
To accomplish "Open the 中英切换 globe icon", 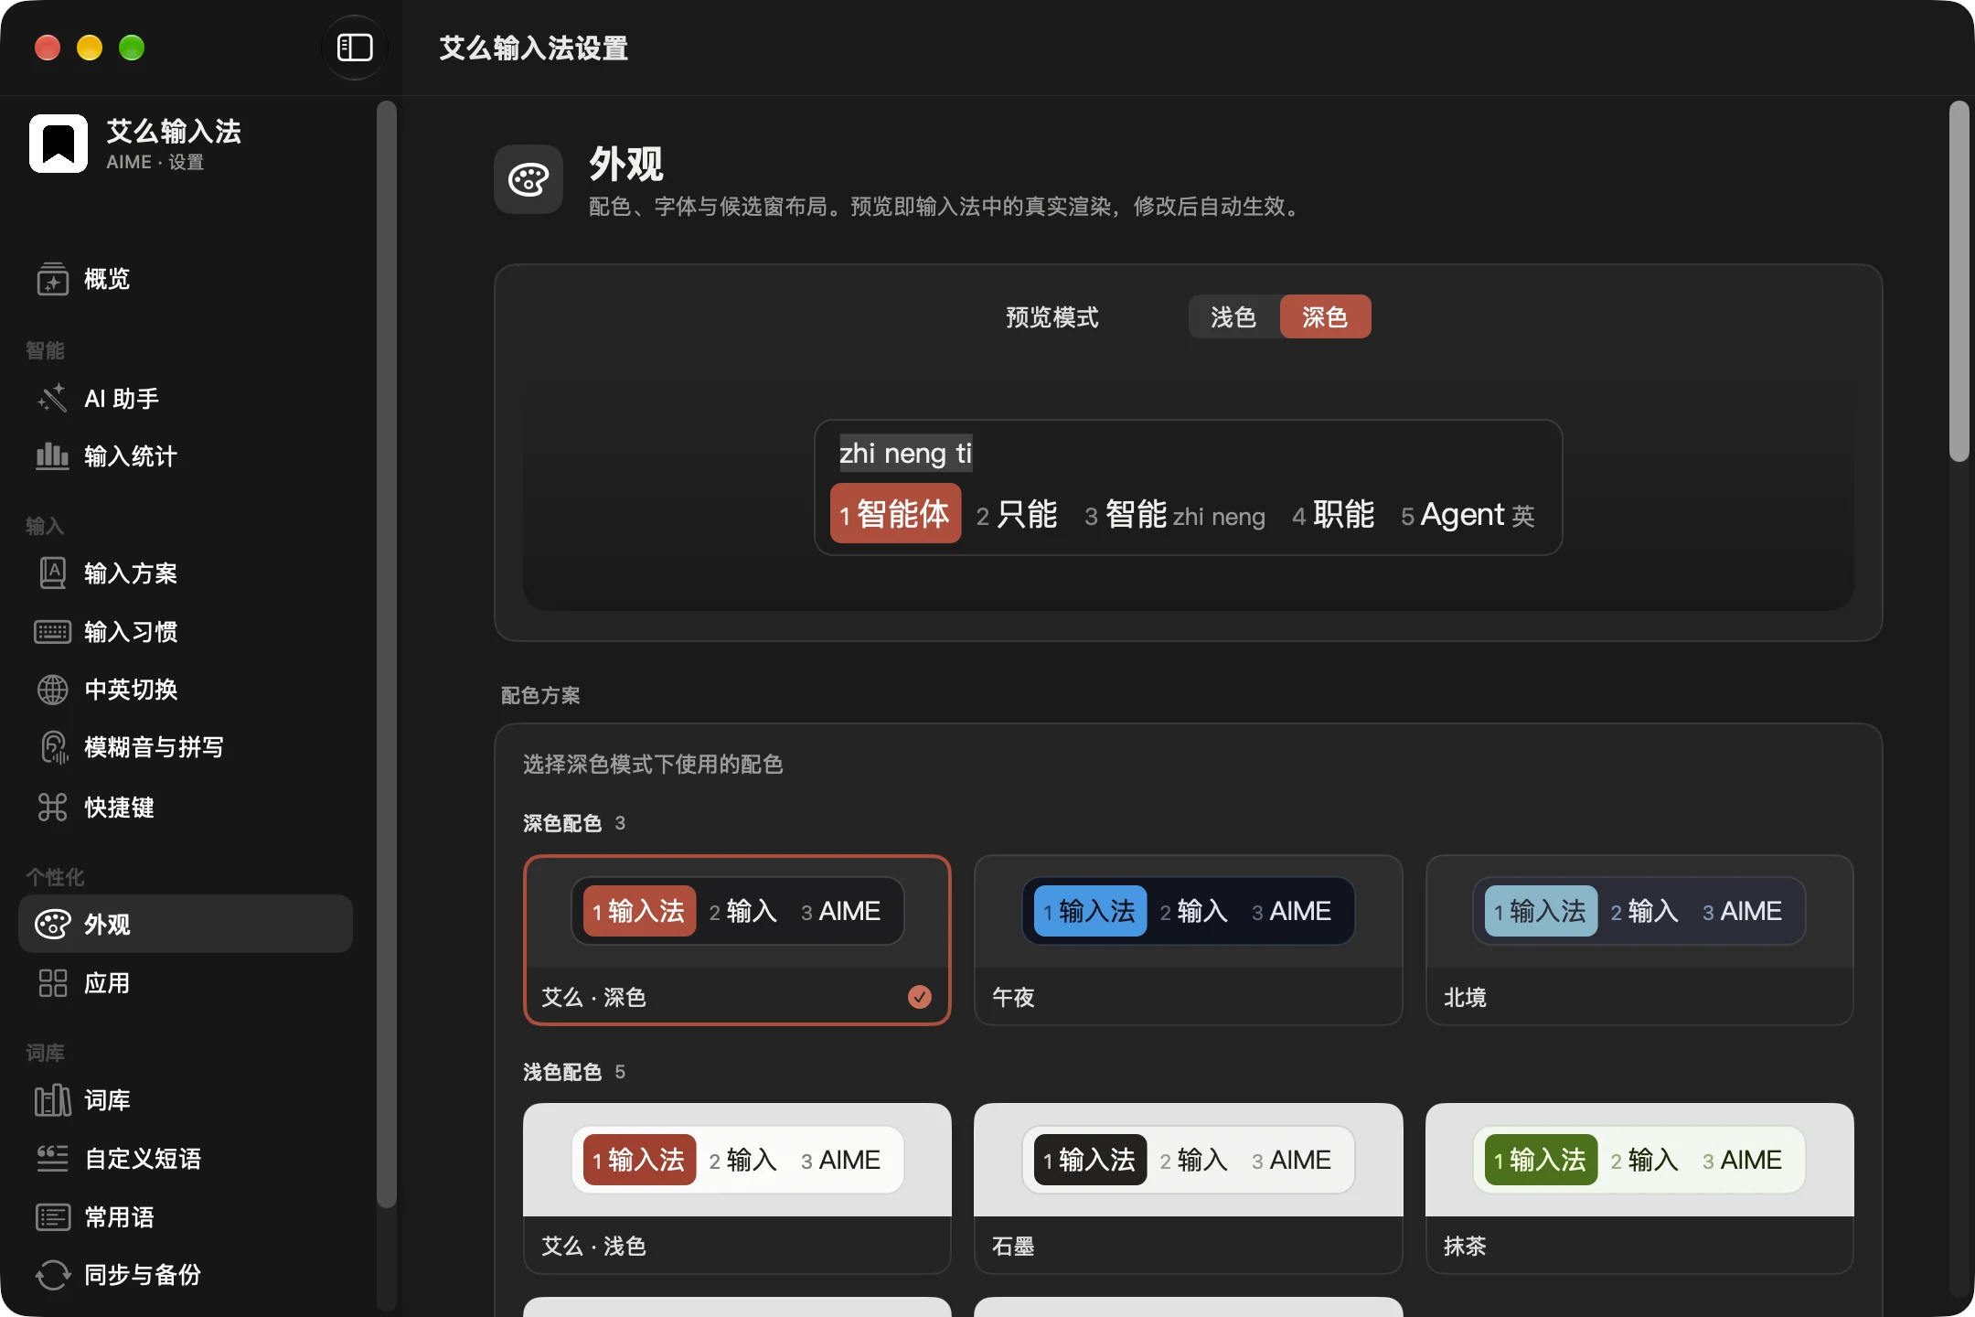I will (x=52, y=690).
